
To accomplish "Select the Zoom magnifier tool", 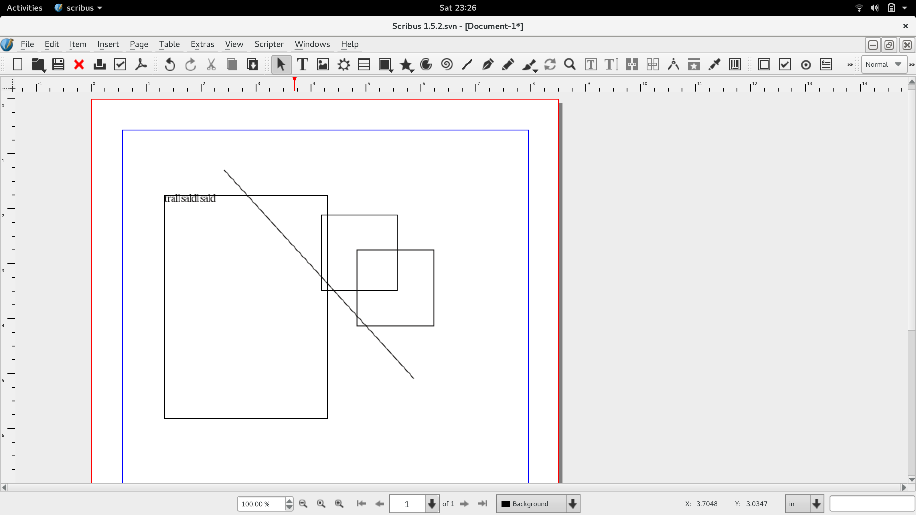I will pyautogui.click(x=570, y=65).
